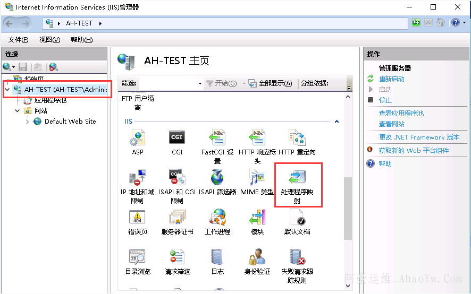
Task: Click in the 筛选 filter text field
Action: pos(167,83)
